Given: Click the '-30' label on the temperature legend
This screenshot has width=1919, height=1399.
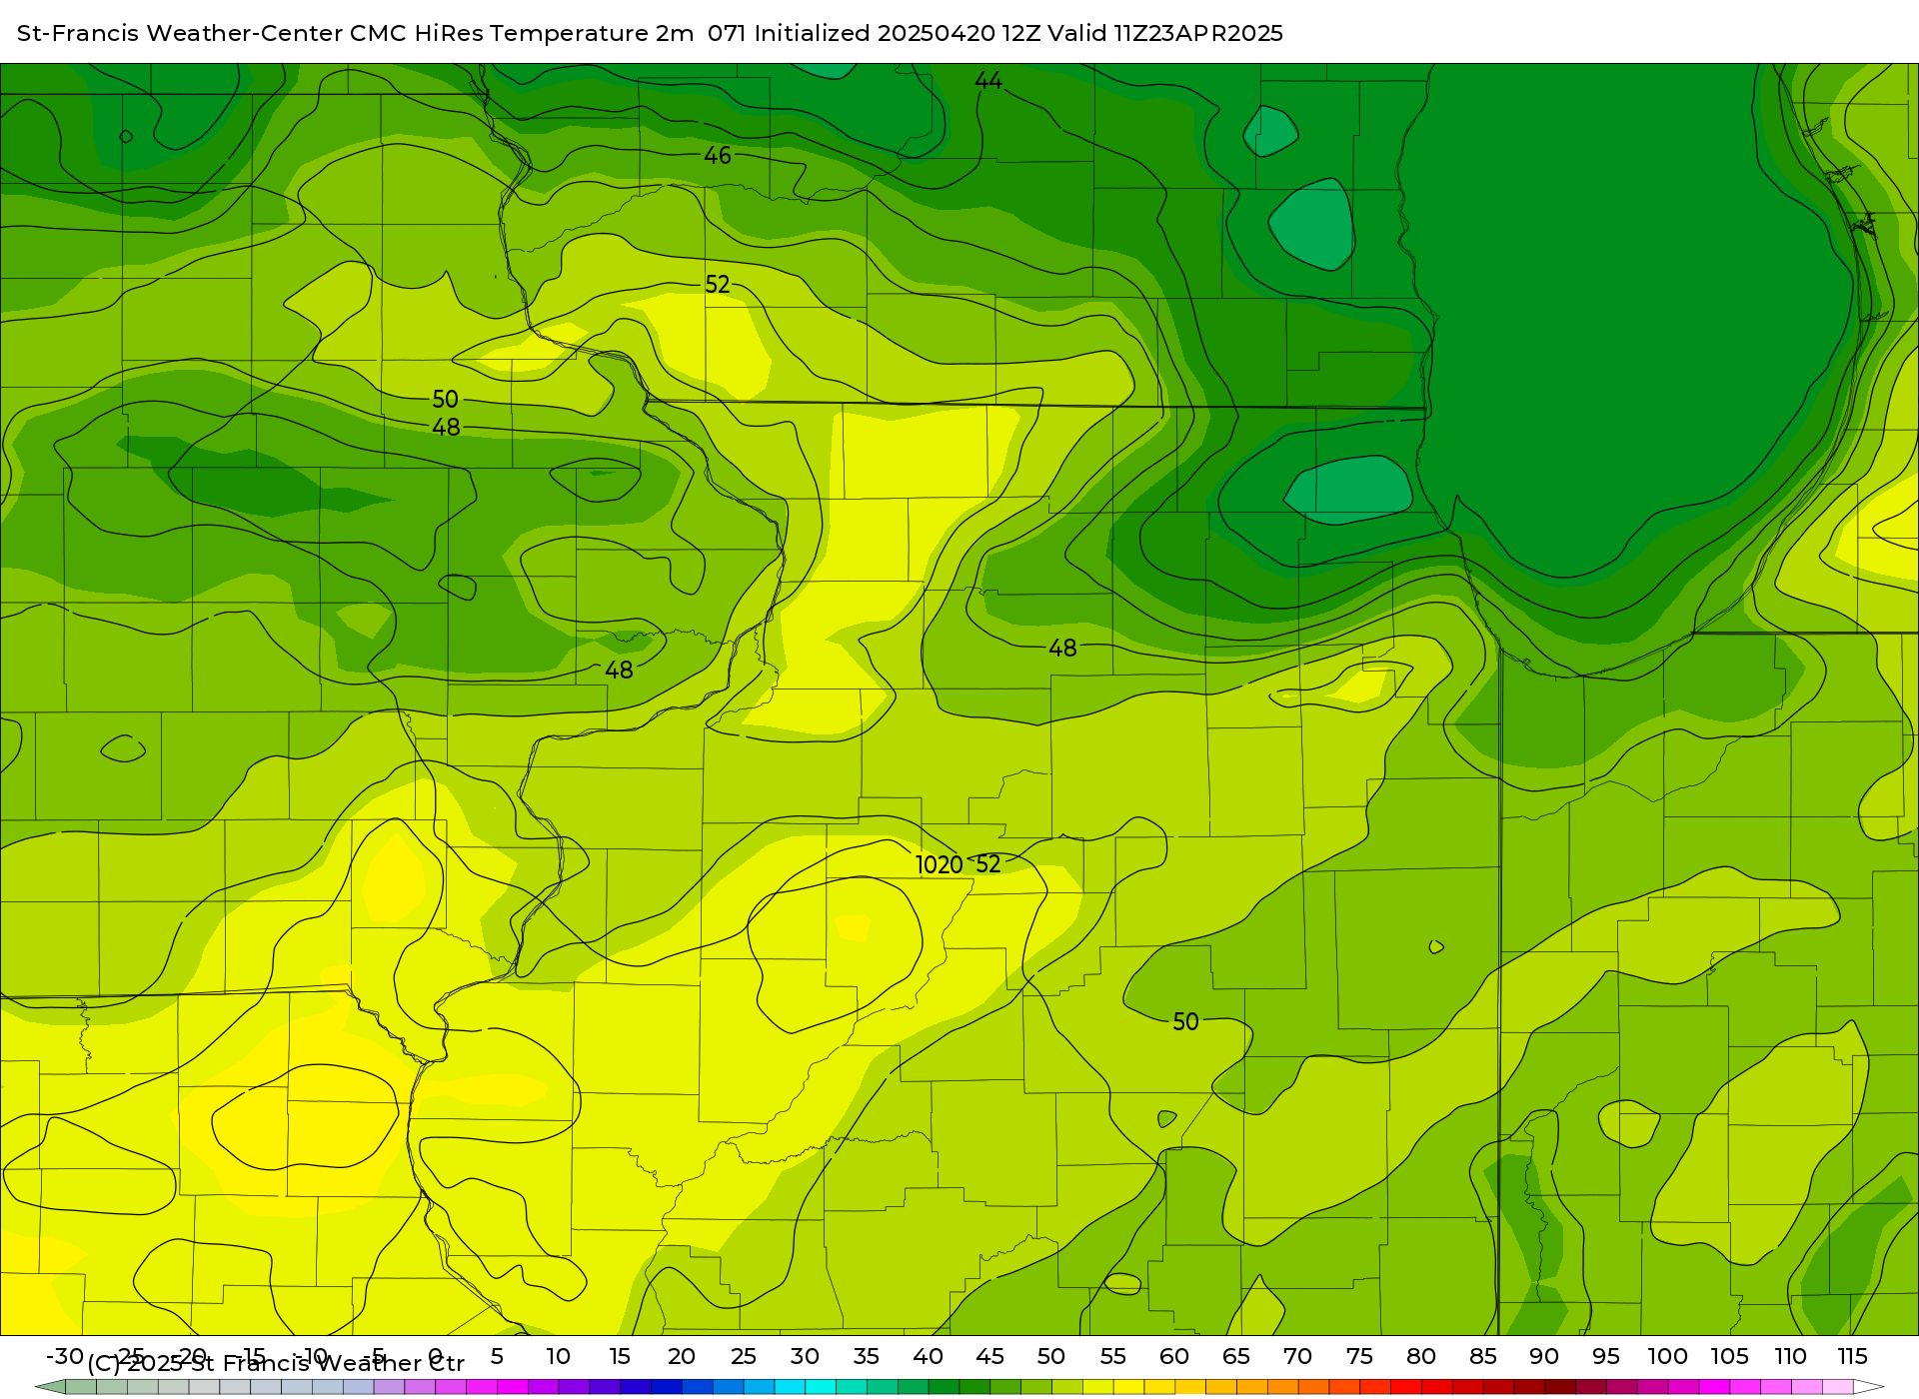Looking at the screenshot, I should [65, 1357].
